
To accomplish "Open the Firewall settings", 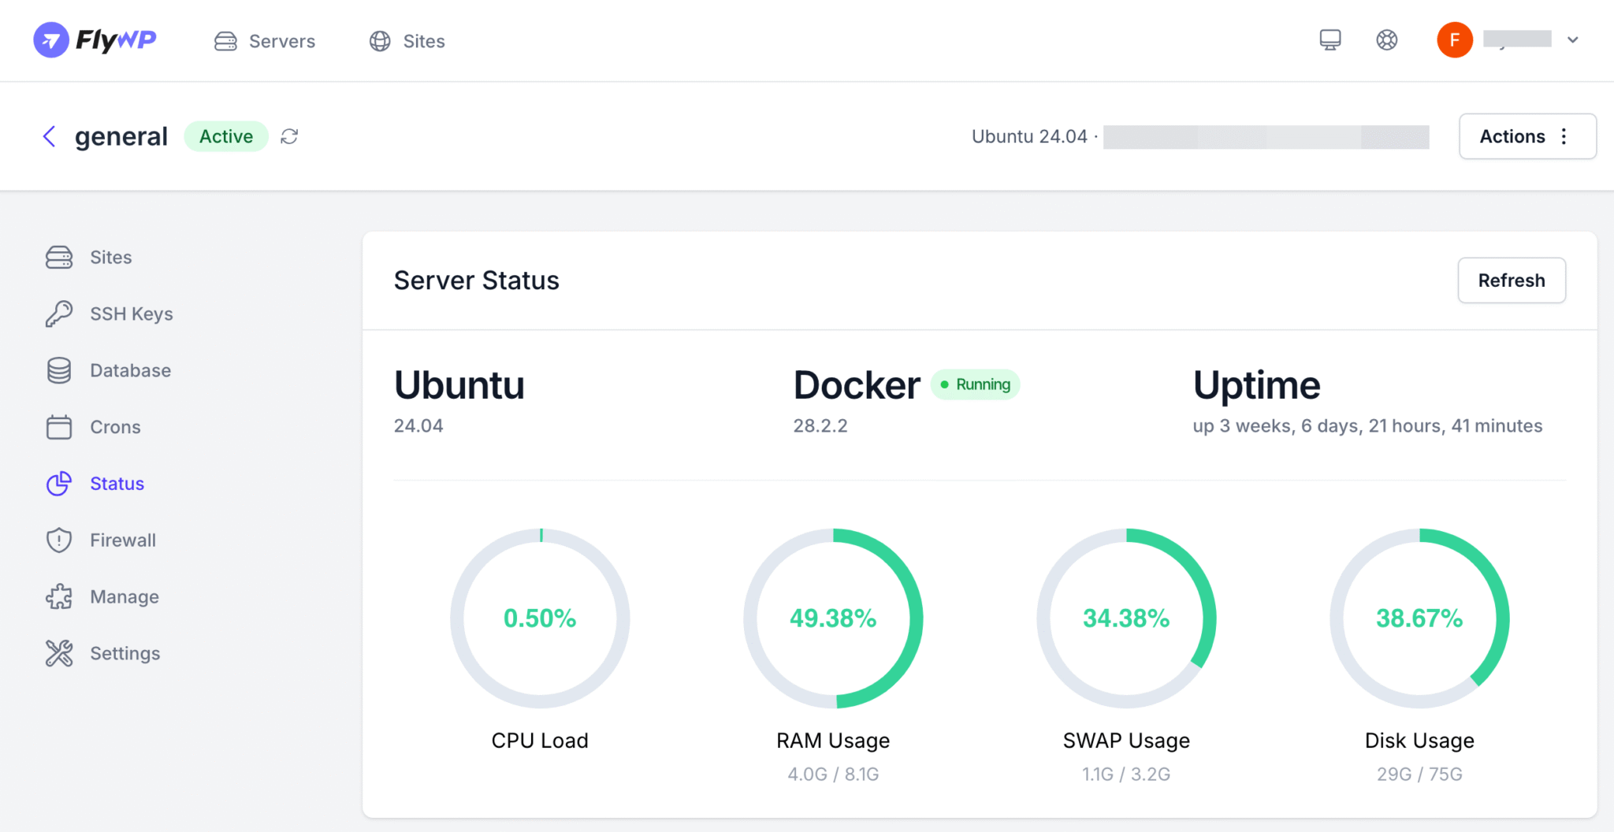I will 122,540.
